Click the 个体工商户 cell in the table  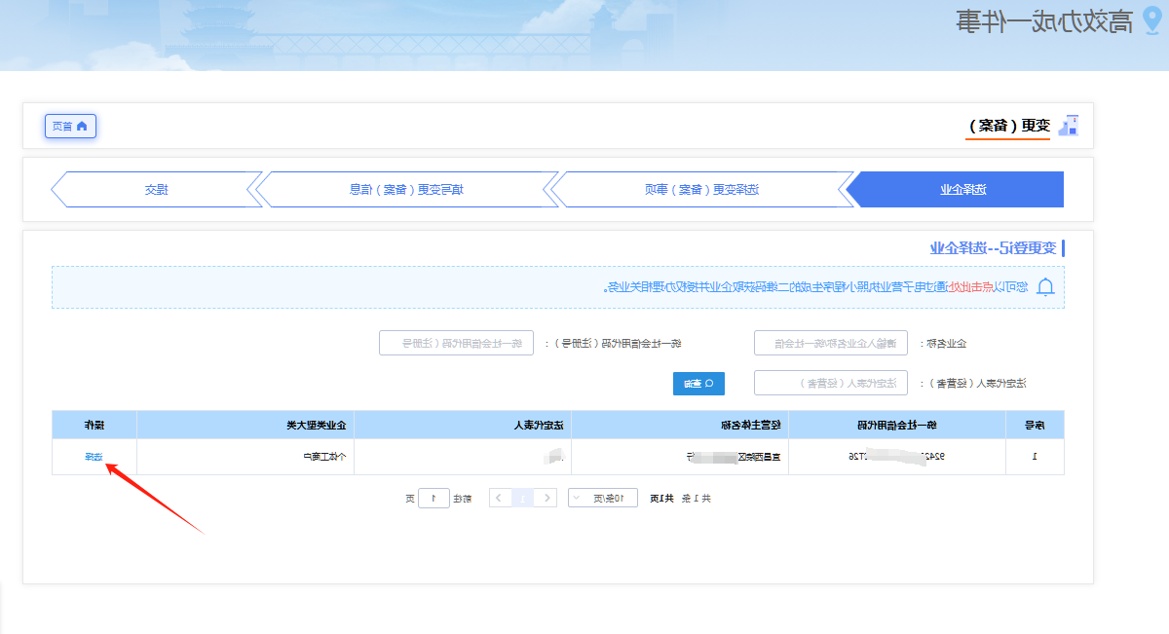(245, 457)
